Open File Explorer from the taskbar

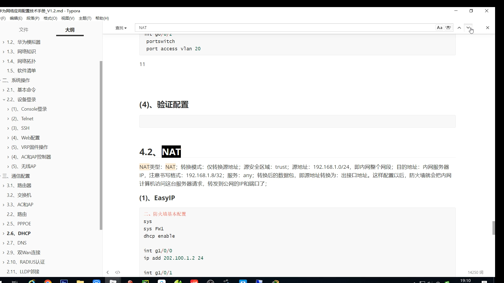point(80,281)
